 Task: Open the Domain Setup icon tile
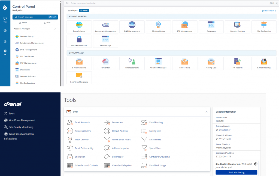[79, 27]
